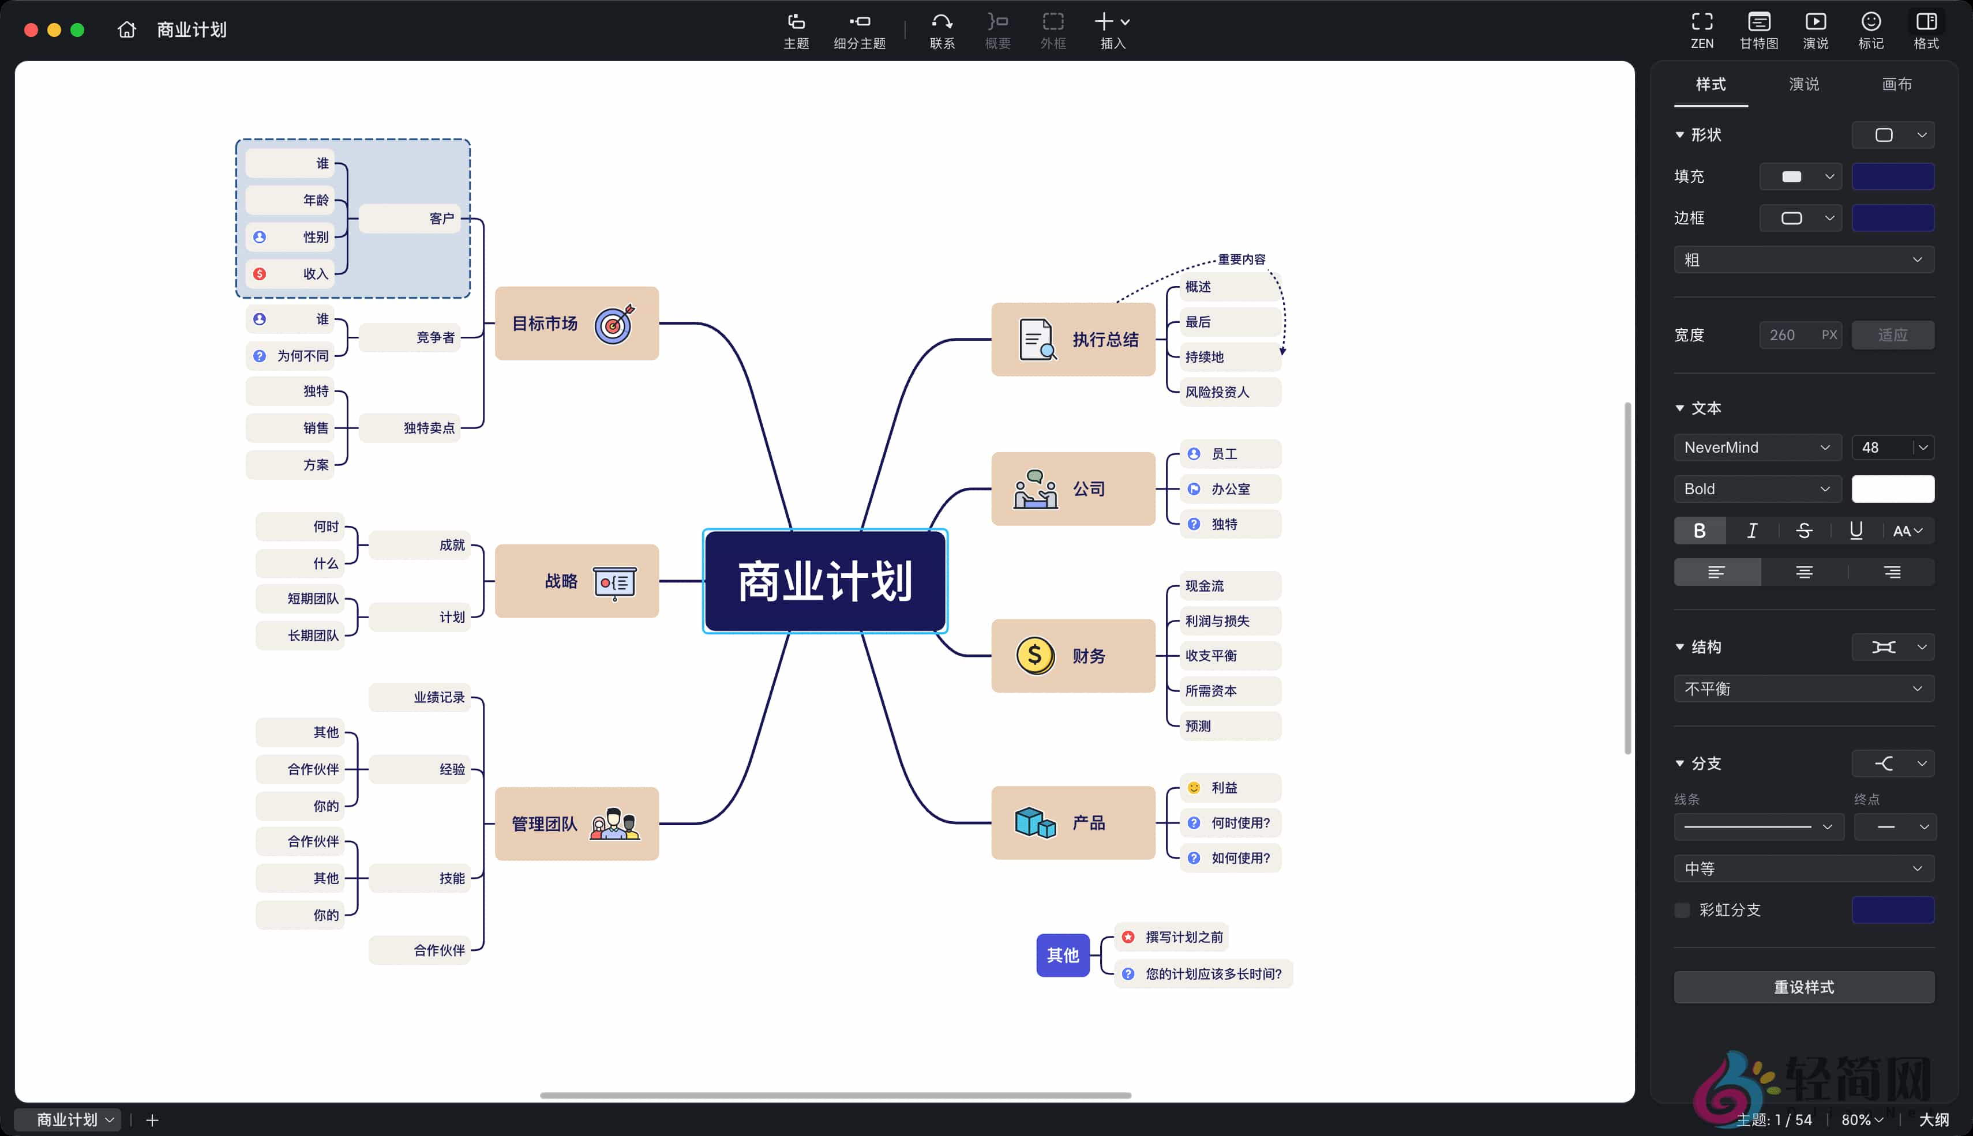Enter ZEN focus mode
The image size is (1973, 1136).
click(x=1701, y=29)
